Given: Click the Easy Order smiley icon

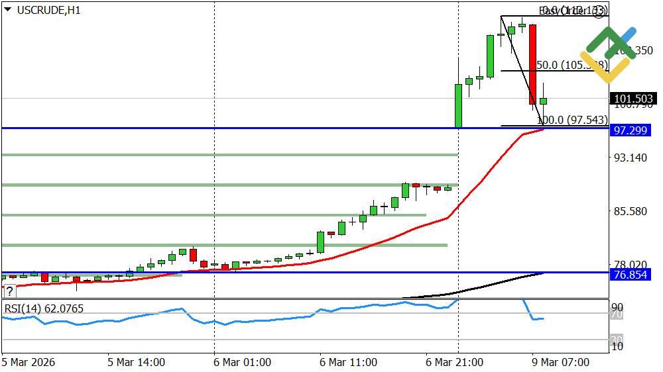Looking at the screenshot, I should pyautogui.click(x=599, y=13).
